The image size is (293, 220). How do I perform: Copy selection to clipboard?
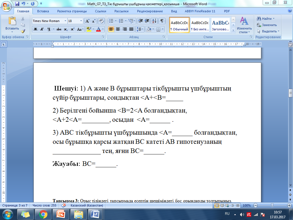23,25
